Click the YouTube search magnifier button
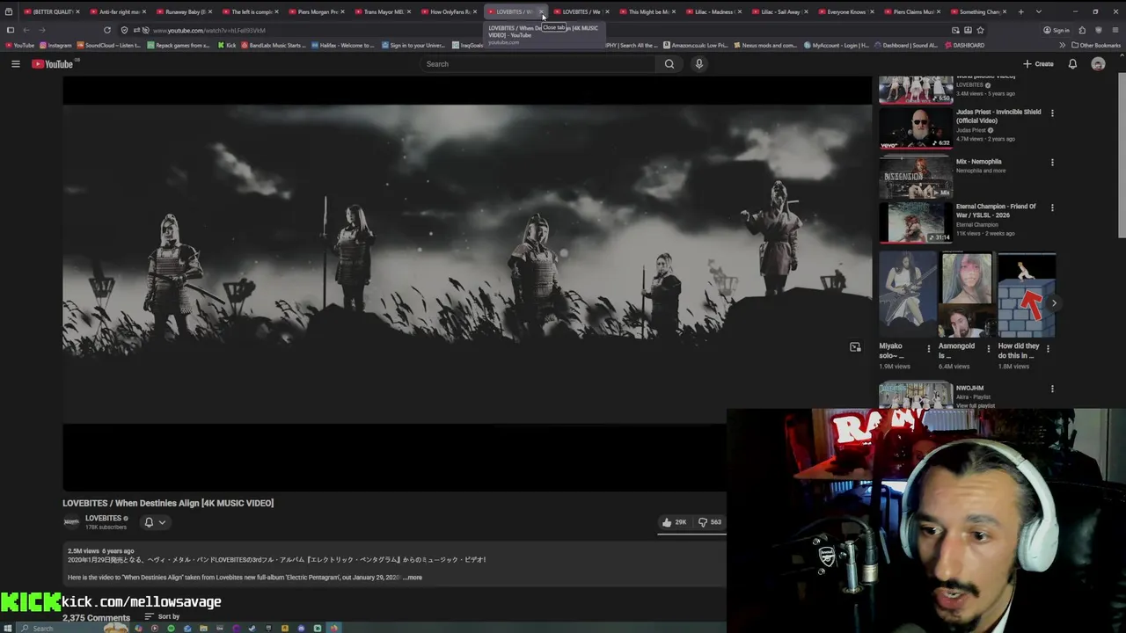This screenshot has width=1126, height=633. pos(669,64)
